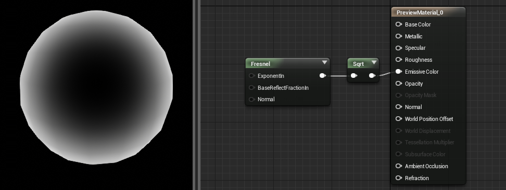This screenshot has height=190, width=506.
Task: Collapse the Sqrt node using its arrow
Action: coord(374,62)
